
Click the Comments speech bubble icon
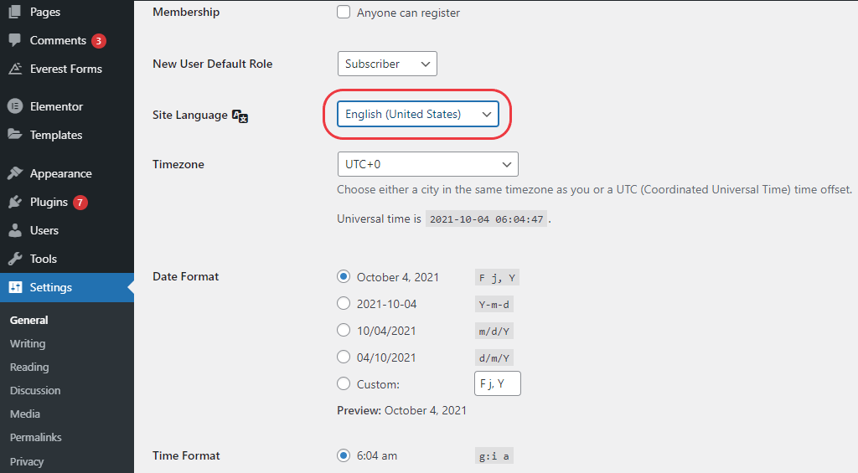[15, 40]
